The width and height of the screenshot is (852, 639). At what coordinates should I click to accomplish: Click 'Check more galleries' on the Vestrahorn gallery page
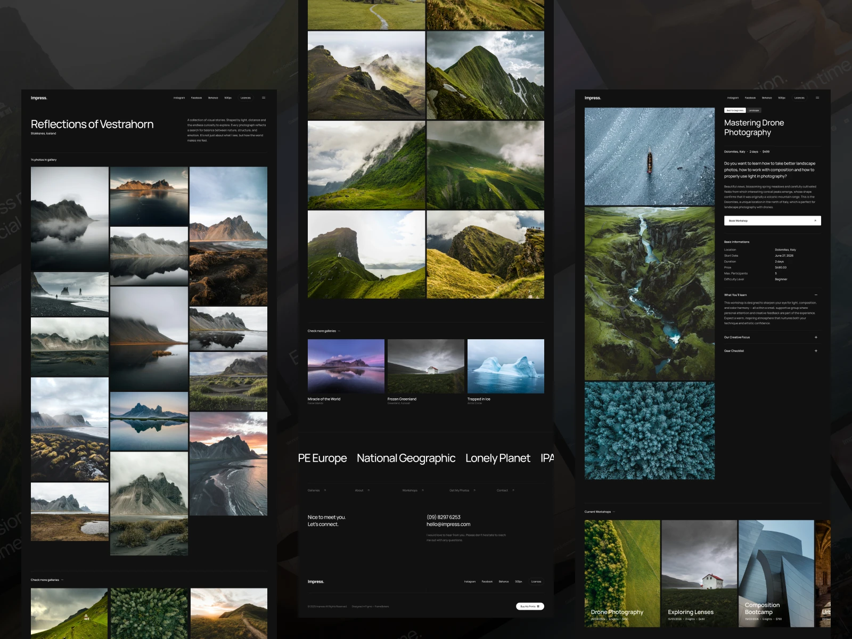(47, 580)
